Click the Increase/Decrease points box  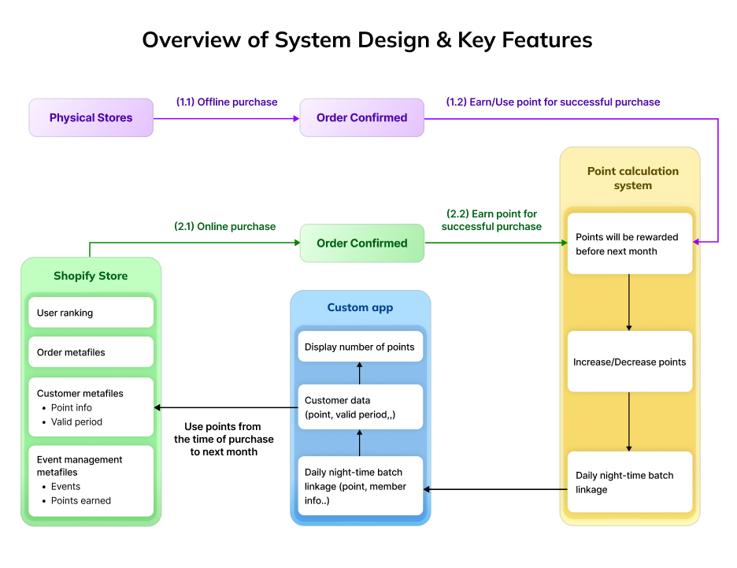point(630,362)
